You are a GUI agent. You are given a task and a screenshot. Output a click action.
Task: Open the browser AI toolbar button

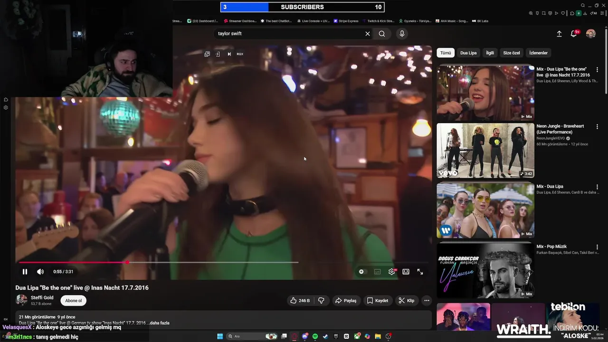[593, 13]
